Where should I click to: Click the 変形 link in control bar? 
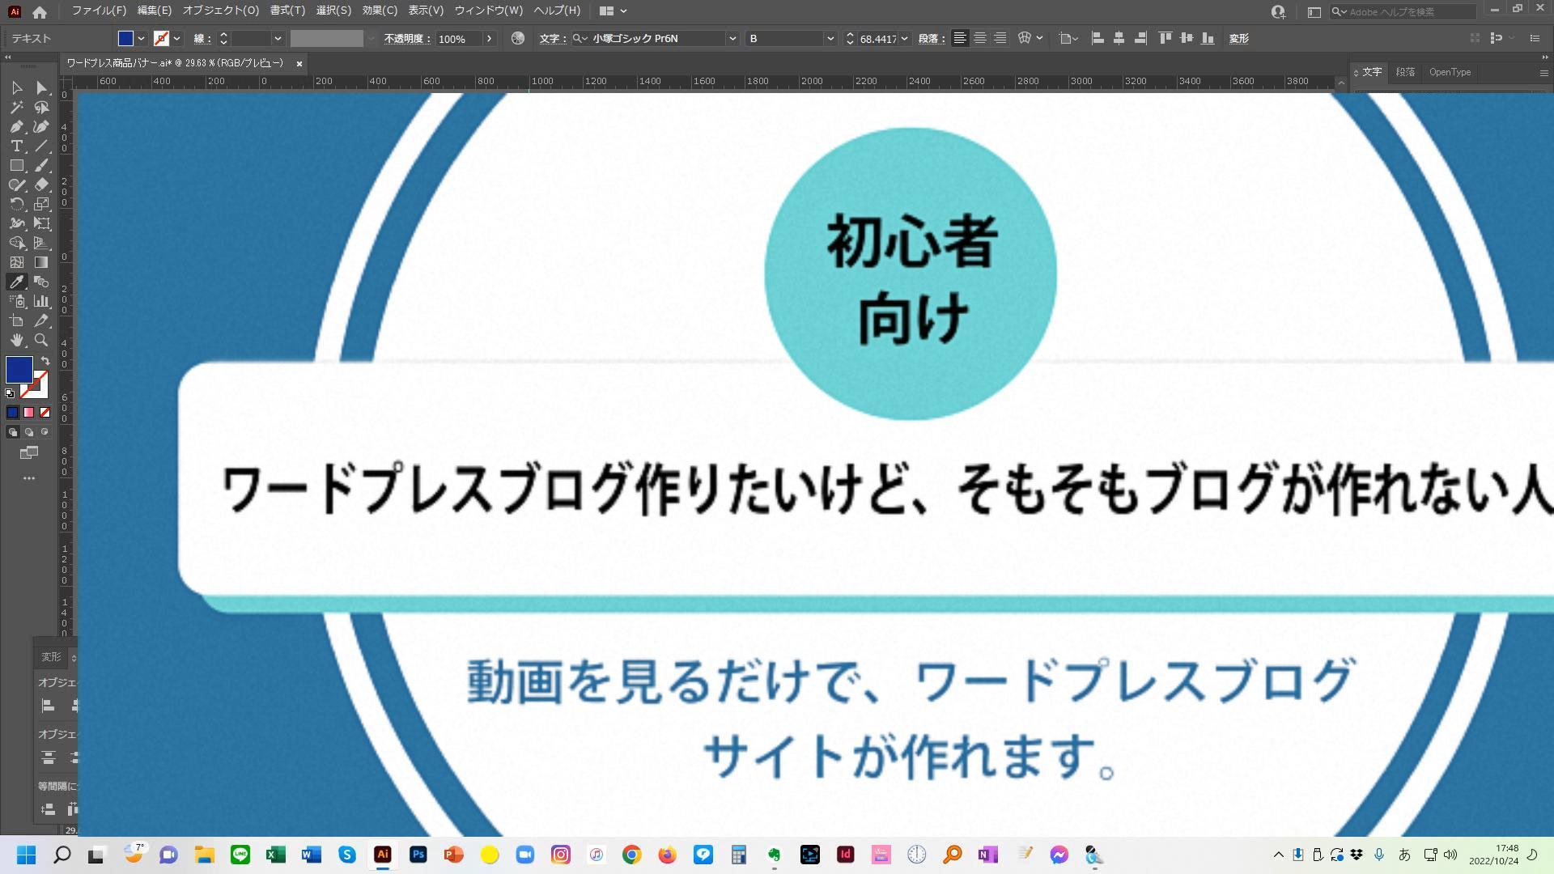coord(1238,39)
